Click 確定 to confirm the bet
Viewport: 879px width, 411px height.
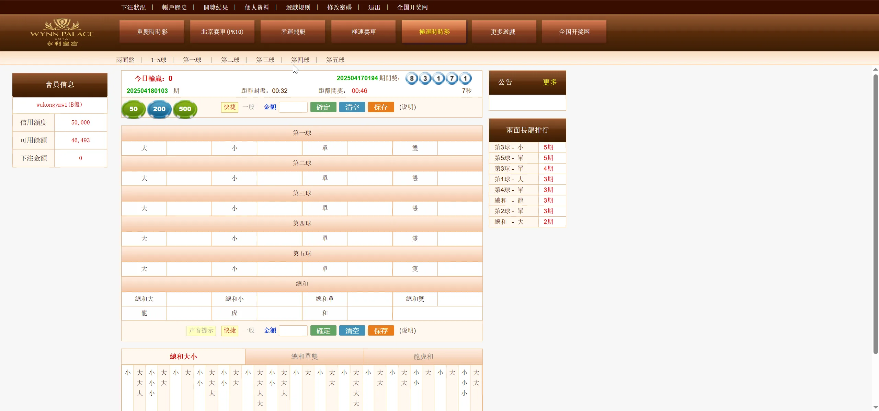click(323, 107)
